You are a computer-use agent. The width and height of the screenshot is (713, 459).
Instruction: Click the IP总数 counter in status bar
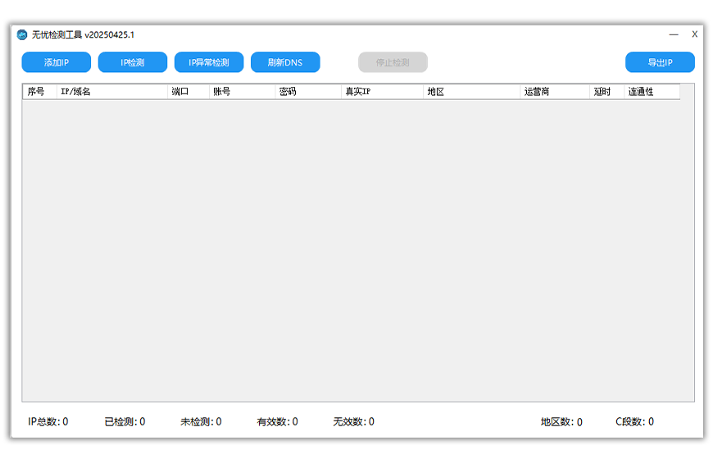coord(48,422)
